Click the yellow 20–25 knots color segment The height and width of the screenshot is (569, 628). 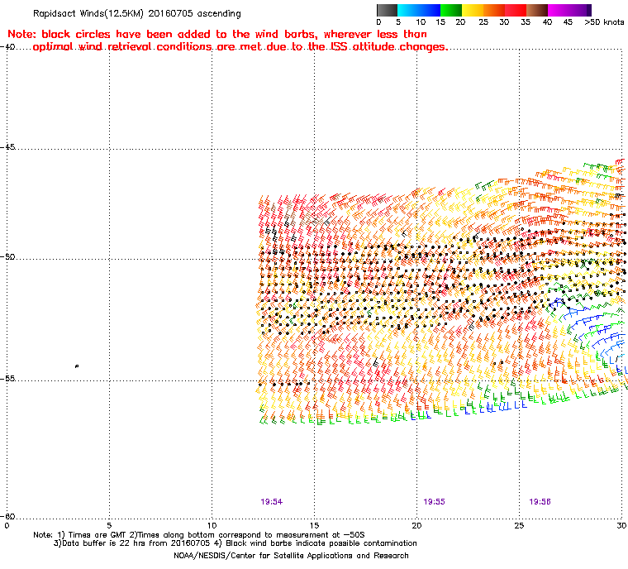473,10
